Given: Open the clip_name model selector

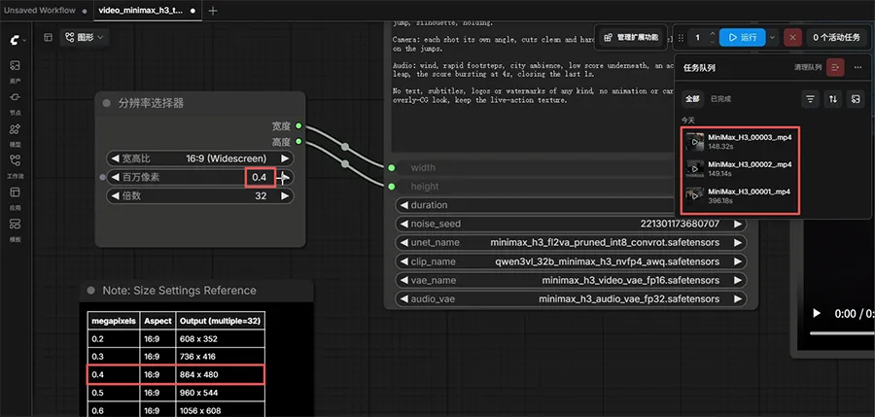Looking at the screenshot, I should (x=571, y=261).
